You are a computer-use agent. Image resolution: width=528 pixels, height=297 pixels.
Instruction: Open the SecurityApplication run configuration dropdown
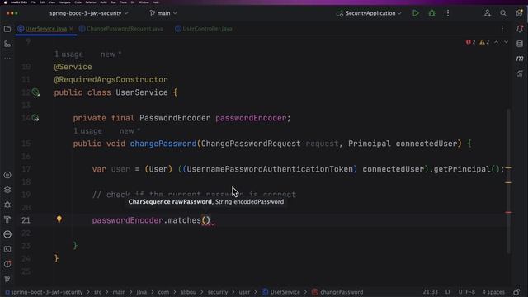pos(369,13)
